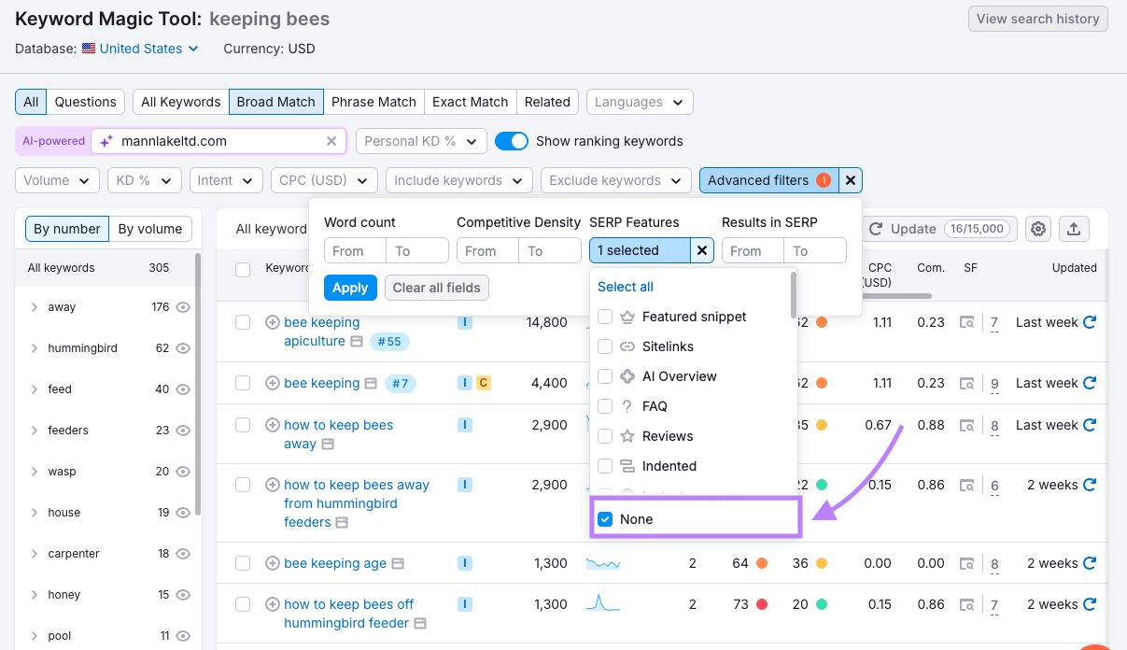Switch to the Phrase Match tab
The image size is (1127, 650).
pyautogui.click(x=373, y=102)
